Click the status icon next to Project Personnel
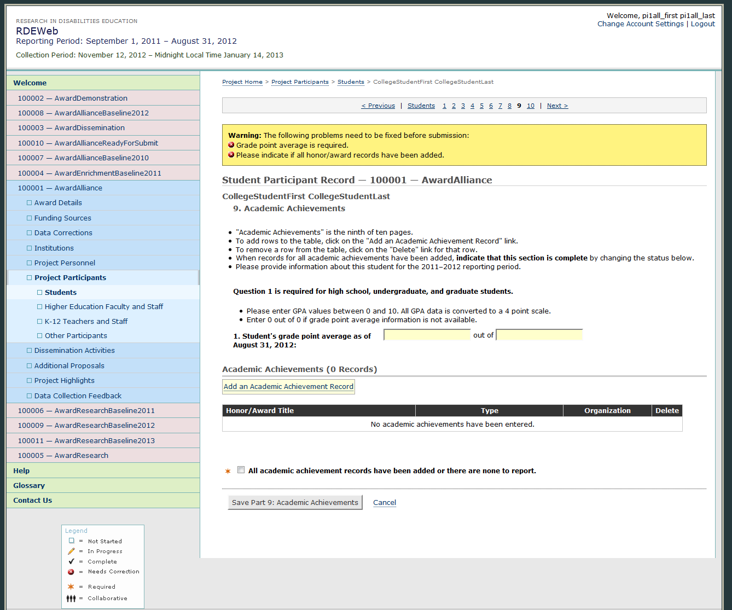 pos(30,263)
